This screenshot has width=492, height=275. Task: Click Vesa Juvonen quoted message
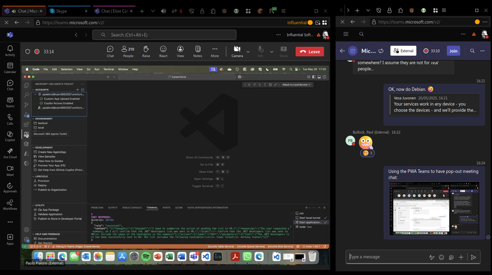click(434, 104)
